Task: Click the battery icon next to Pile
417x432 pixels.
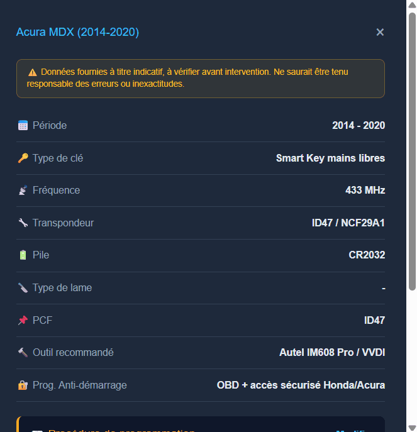Action: (x=23, y=255)
